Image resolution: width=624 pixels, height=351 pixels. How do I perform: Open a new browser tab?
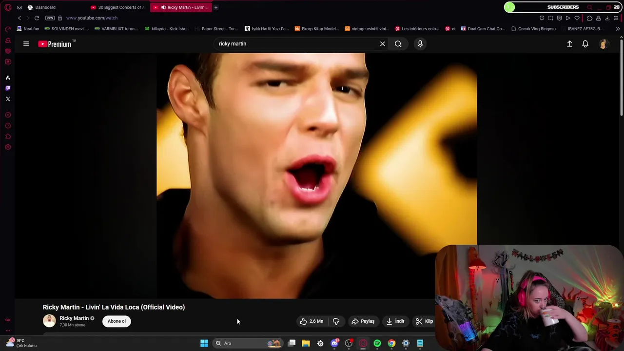point(216,7)
